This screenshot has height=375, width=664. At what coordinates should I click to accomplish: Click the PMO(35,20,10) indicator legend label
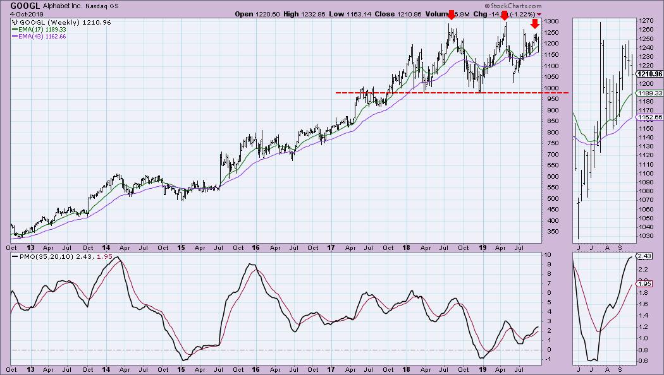(x=46, y=256)
